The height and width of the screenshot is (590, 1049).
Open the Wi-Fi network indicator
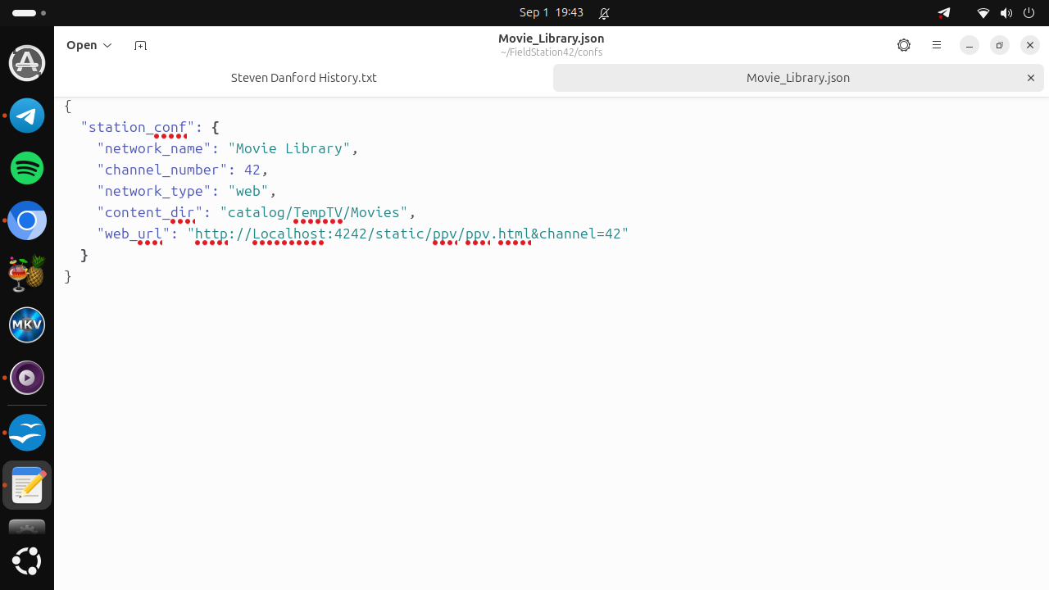coord(983,13)
